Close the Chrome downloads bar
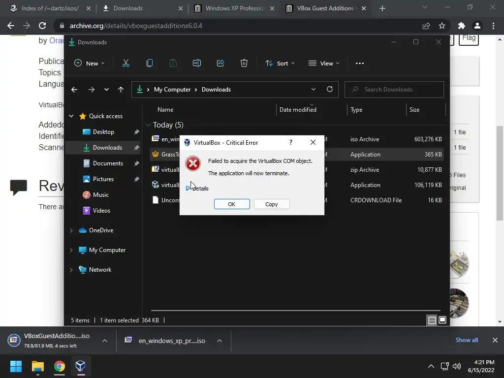Image resolution: width=504 pixels, height=378 pixels. 495,340
